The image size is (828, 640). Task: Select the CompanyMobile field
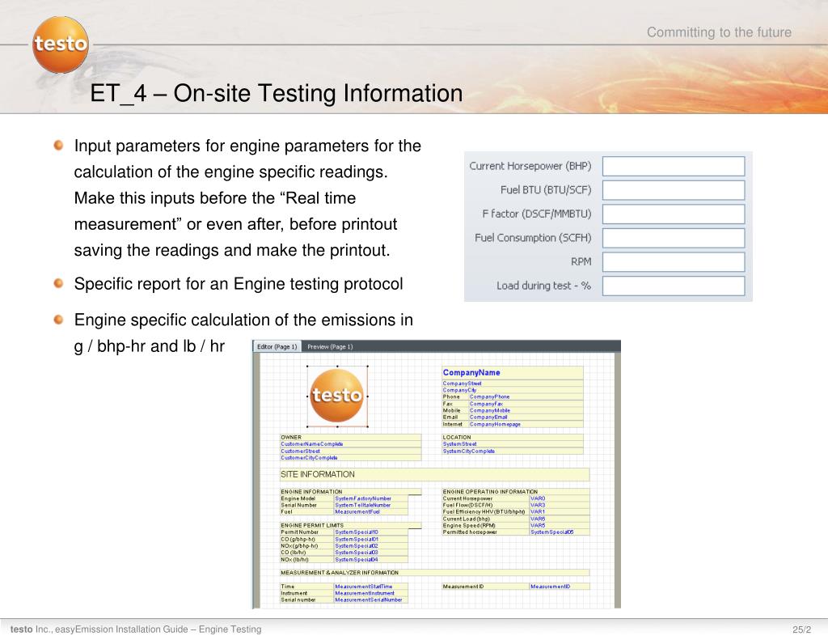coord(526,411)
